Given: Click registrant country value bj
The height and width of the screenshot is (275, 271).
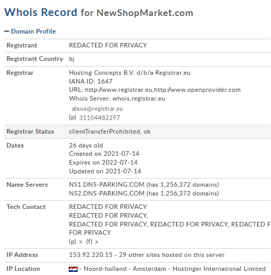Looking at the screenshot, I should tap(72, 59).
